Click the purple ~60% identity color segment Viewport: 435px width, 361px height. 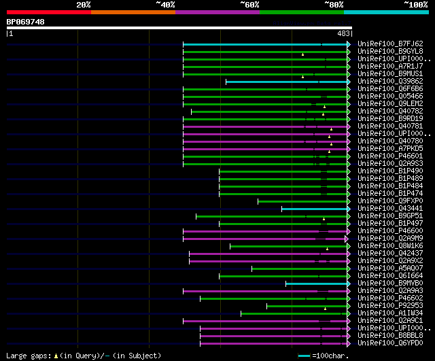[217, 12]
